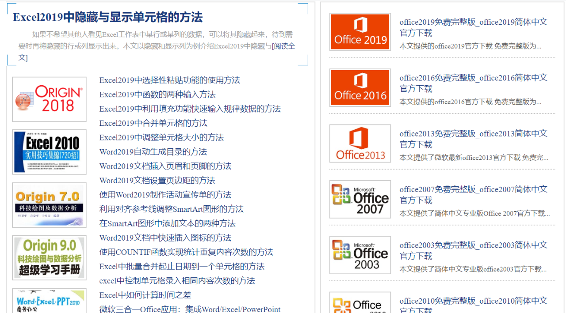Open office2007免费完整版 download title link

[474, 195]
